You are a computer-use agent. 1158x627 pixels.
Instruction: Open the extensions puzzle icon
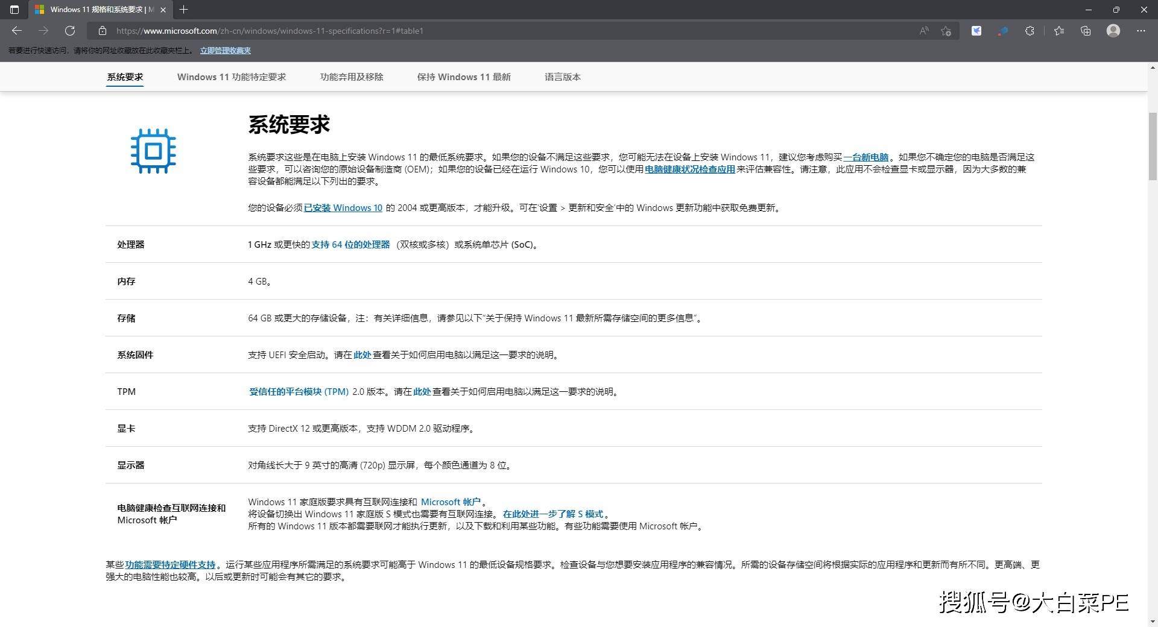pos(1030,31)
